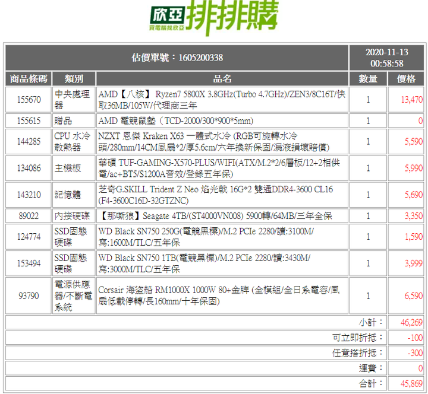
Task: Select the quote number 估價單號：1605200338 header
Action: point(177,58)
